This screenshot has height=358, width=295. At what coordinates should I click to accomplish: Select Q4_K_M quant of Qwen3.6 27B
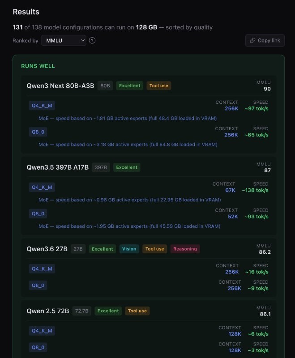[x=42, y=269]
